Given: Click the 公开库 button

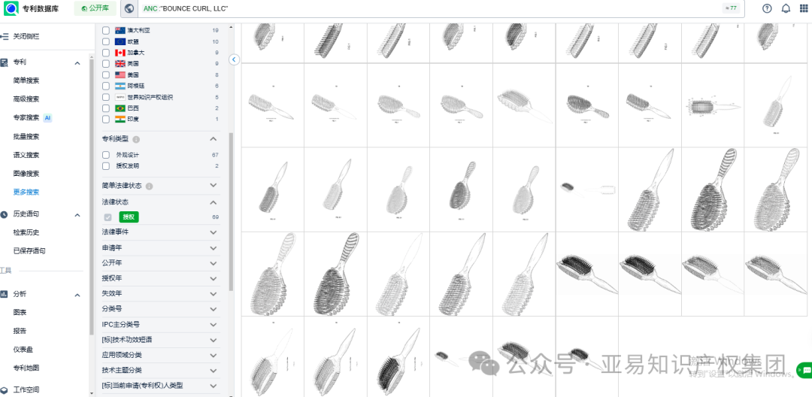Looking at the screenshot, I should click(95, 8).
